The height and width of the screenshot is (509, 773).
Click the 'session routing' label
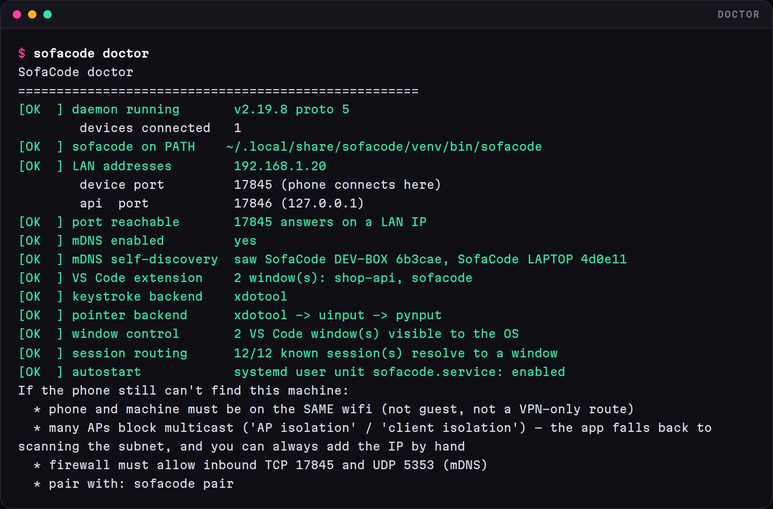pyautogui.click(x=130, y=353)
